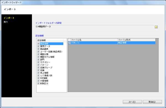This screenshot has width=166, height=108.
Task: Select the レジ通過人数 row label
Action: point(46,76)
